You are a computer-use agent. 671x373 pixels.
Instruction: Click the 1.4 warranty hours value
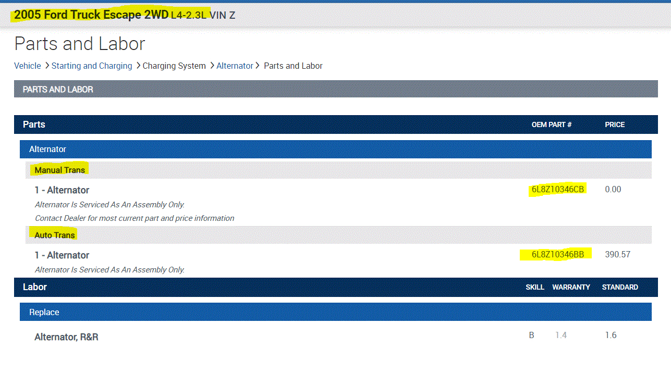point(561,335)
